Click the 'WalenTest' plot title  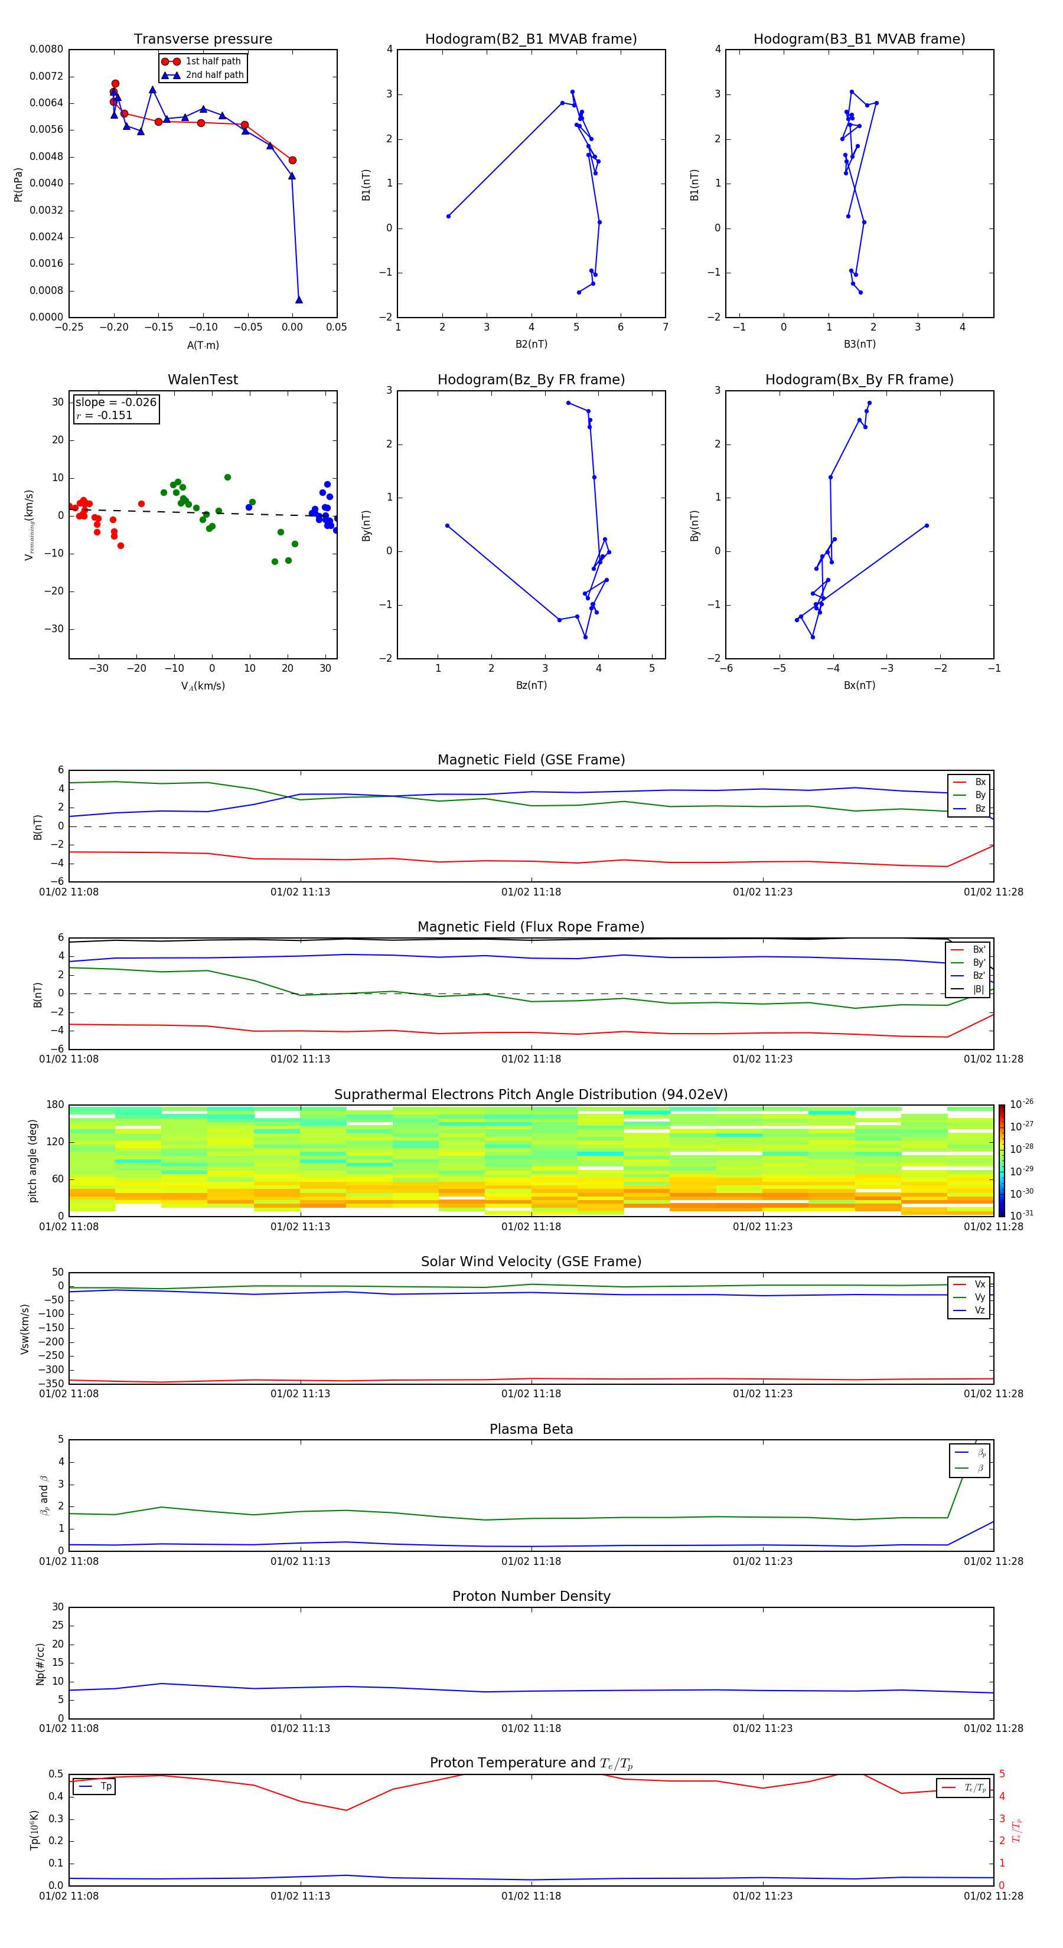point(203,380)
